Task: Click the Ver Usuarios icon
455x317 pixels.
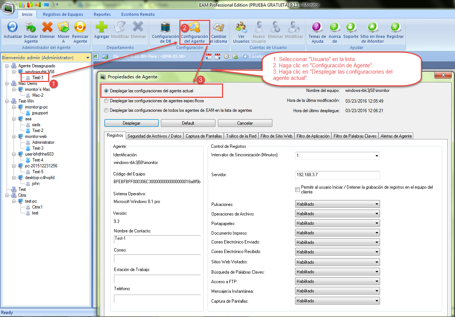Action: 241,27
